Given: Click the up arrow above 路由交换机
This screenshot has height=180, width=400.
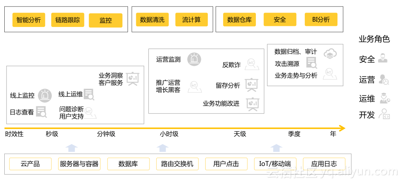Looking at the screenshot, I should (x=162, y=149).
